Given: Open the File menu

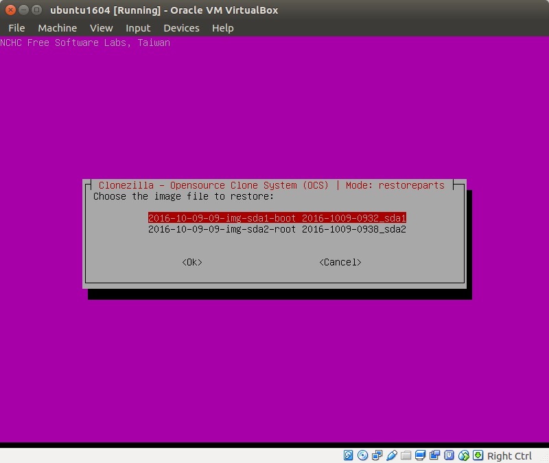Looking at the screenshot, I should pos(16,28).
